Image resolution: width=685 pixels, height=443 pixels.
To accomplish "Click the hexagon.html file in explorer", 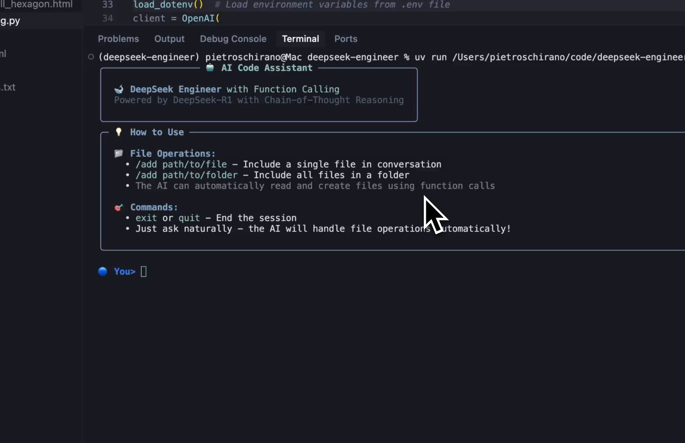I will [x=36, y=5].
